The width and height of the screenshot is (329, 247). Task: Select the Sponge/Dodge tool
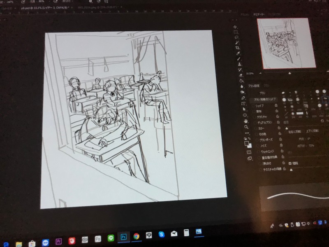[243, 92]
